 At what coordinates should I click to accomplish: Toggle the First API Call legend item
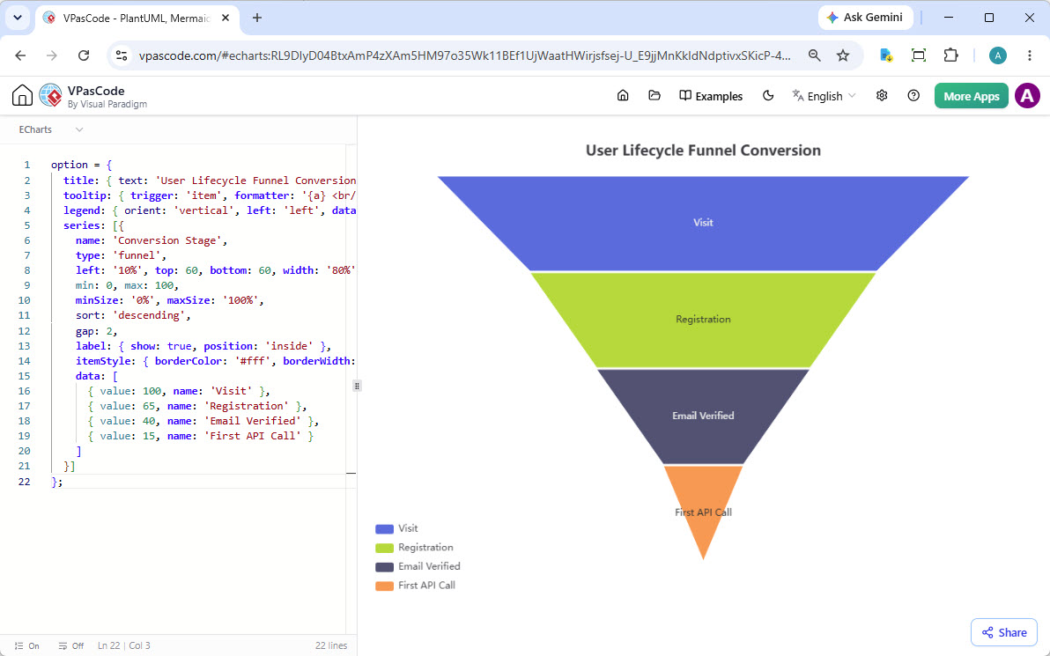[415, 585]
